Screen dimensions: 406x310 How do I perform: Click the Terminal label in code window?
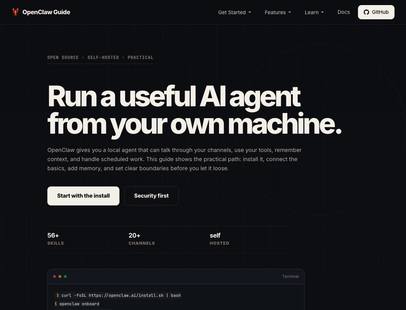click(291, 276)
